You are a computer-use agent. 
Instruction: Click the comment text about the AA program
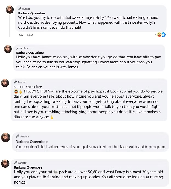(x=90, y=147)
